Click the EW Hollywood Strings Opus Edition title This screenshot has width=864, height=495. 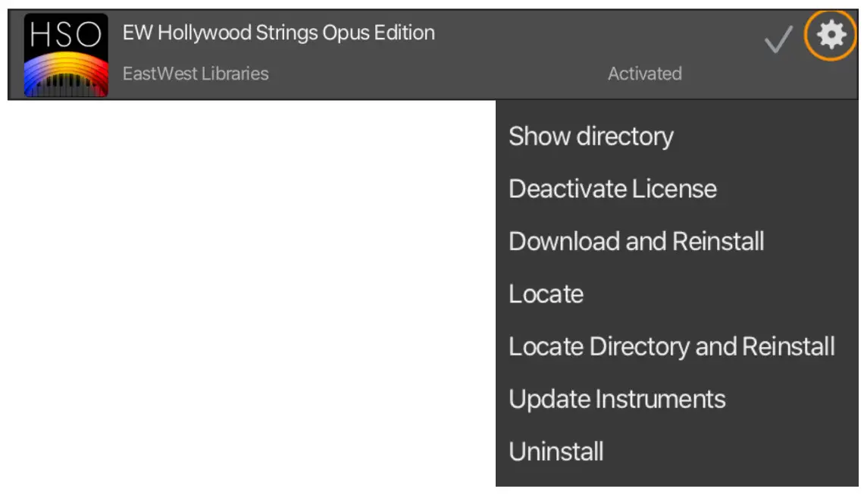coord(277,32)
